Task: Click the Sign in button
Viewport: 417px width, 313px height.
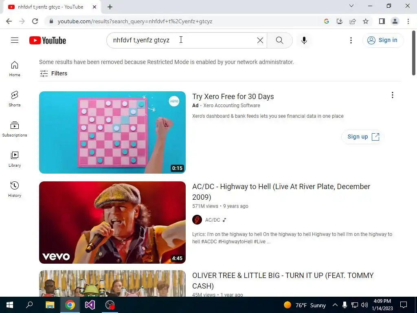Action: [383, 40]
